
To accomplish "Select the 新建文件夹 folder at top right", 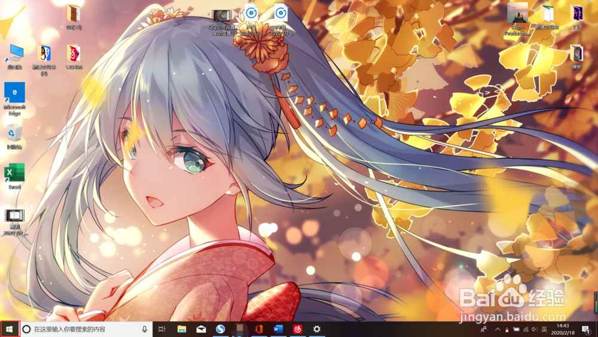I will (547, 17).
